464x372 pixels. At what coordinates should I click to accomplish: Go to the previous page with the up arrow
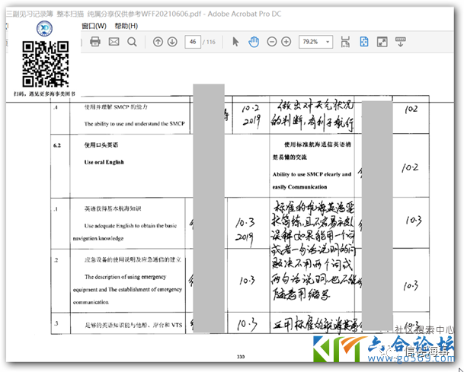(x=158, y=41)
